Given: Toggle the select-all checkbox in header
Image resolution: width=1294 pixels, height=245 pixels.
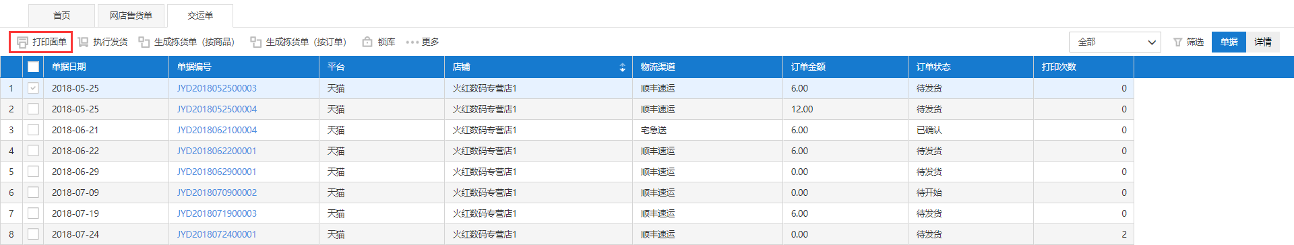Looking at the screenshot, I should (33, 67).
